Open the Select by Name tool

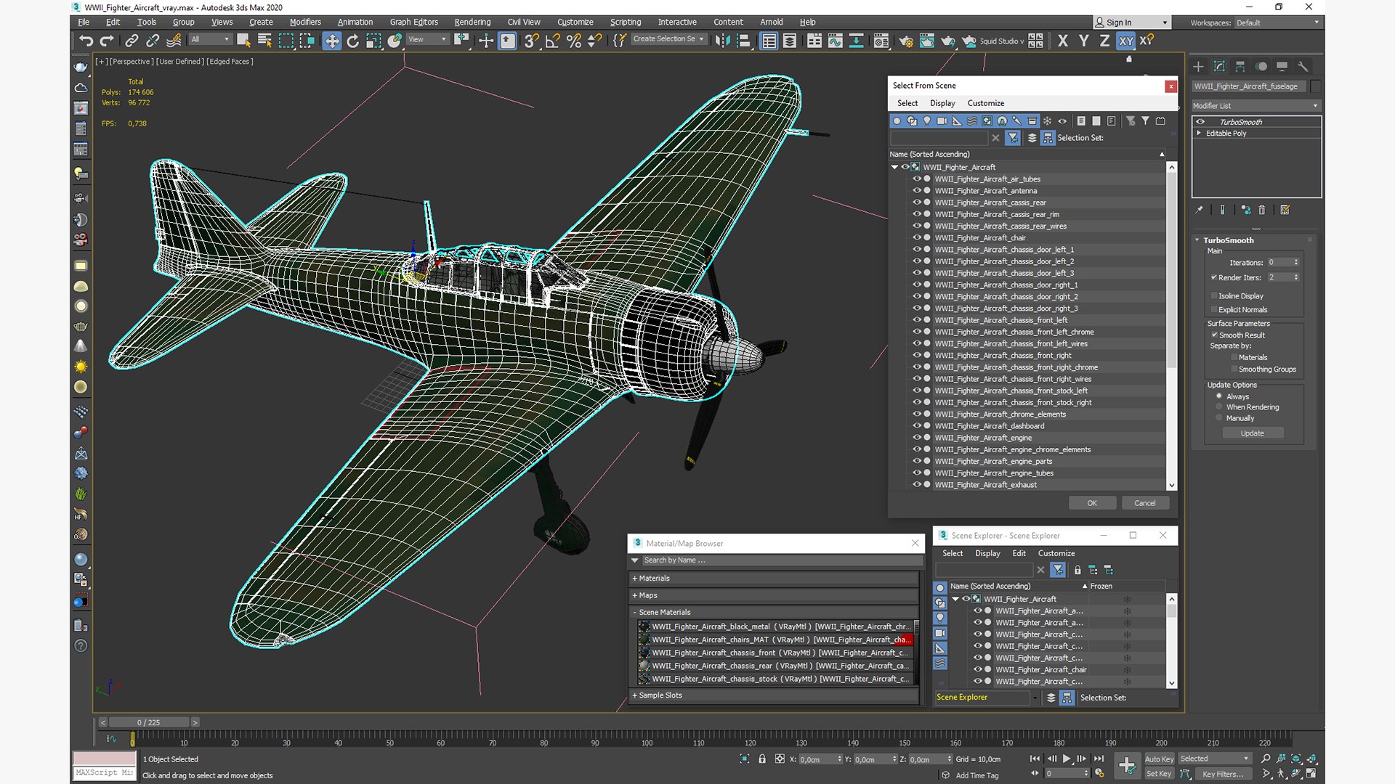264,41
